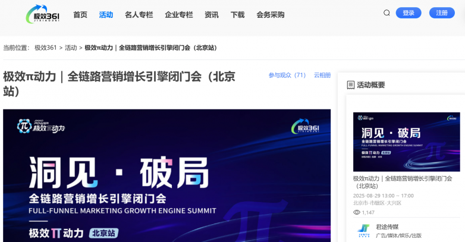
Task: Click the sidebar event thumbnail image
Action: pyautogui.click(x=407, y=142)
